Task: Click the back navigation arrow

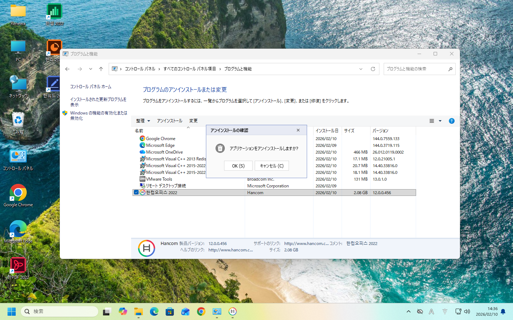Action: pos(67,69)
